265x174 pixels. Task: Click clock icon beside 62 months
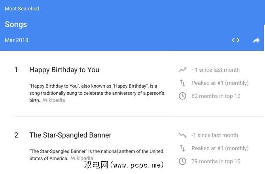click(182, 96)
